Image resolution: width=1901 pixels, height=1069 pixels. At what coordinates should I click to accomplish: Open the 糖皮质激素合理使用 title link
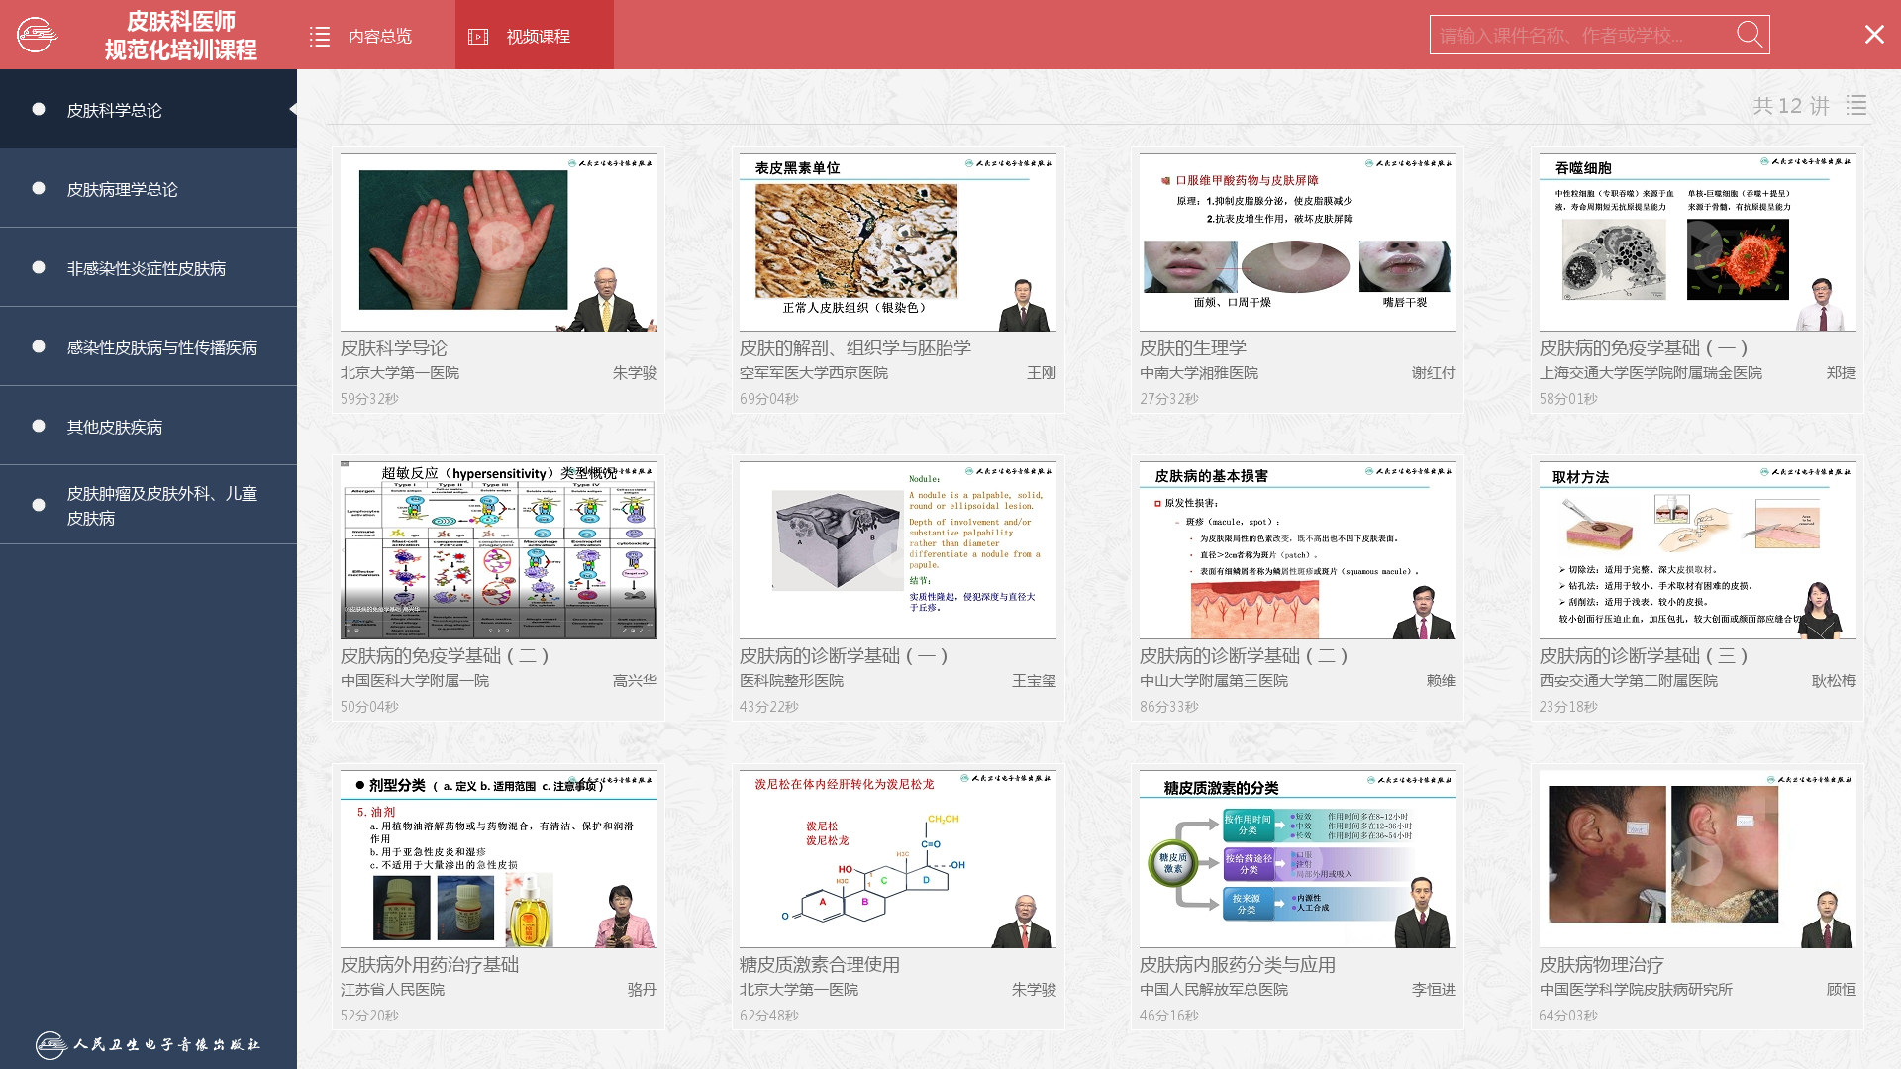coord(819,964)
